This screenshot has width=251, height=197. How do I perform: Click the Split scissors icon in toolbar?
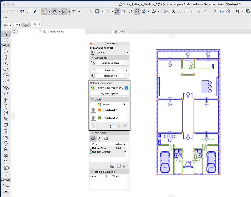pos(166,11)
